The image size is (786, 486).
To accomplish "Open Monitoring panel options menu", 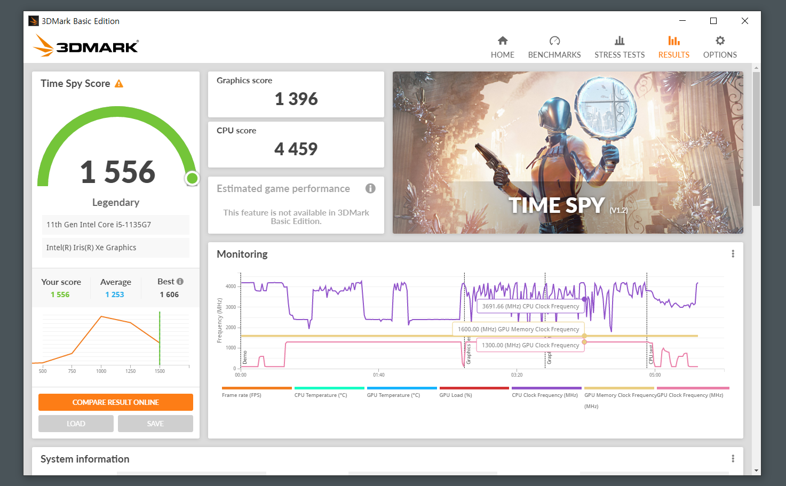I will pos(733,254).
